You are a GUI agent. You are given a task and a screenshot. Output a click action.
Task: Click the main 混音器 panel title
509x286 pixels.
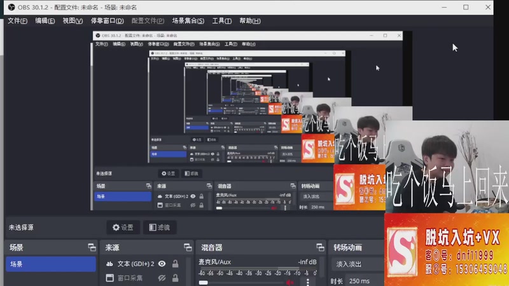click(212, 247)
